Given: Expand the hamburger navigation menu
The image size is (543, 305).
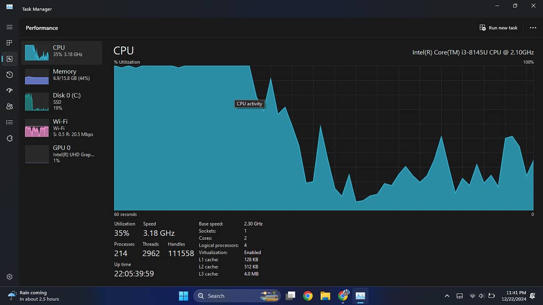Looking at the screenshot, I should click(x=9, y=27).
